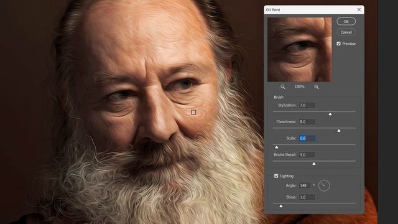Click the Oil Paint title bar text
Image resolution: width=398 pixels, height=224 pixels.
tap(273, 10)
